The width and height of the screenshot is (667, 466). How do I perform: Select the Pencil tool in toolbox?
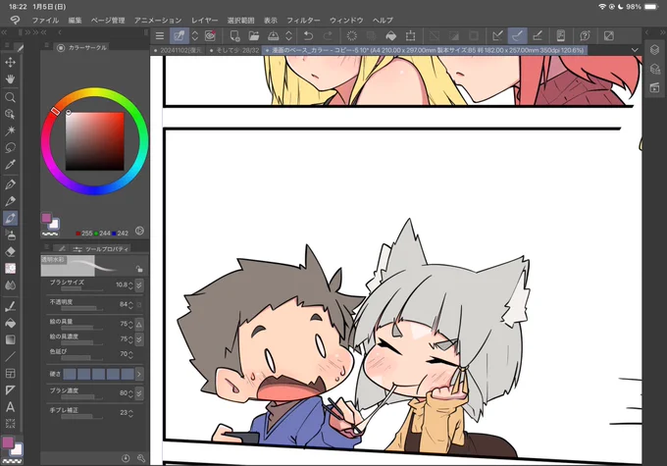pyautogui.click(x=10, y=201)
